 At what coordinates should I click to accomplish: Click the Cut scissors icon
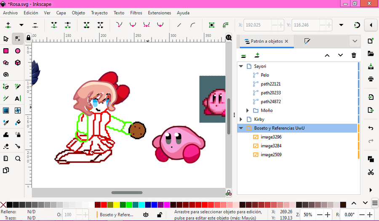click(x=371, y=172)
